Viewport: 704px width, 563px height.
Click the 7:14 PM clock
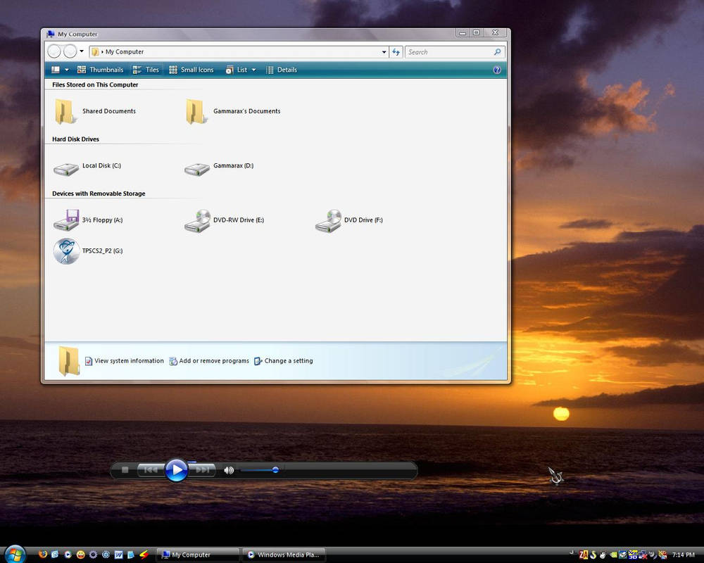tap(684, 555)
